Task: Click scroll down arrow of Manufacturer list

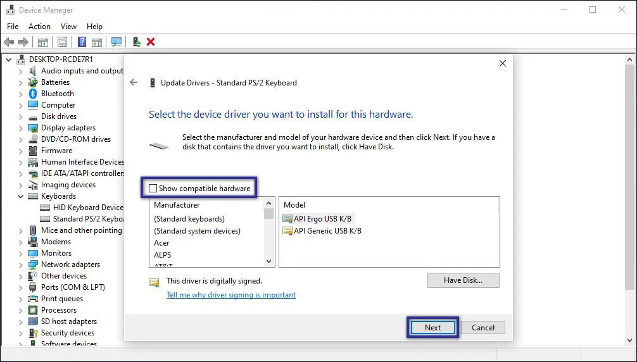Action: coord(269,261)
